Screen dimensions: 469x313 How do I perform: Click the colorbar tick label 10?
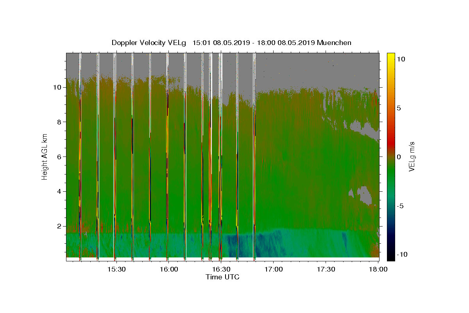(401, 59)
